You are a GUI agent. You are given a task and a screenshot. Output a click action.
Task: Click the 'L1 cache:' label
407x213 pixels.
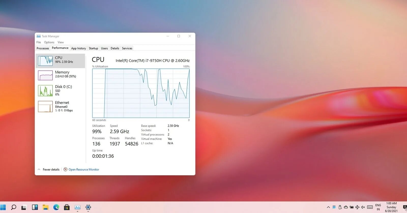click(x=147, y=143)
